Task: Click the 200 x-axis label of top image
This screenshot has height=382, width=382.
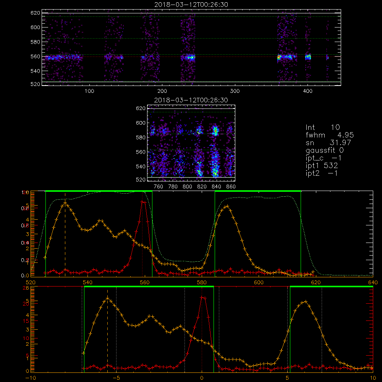Action: [x=162, y=91]
